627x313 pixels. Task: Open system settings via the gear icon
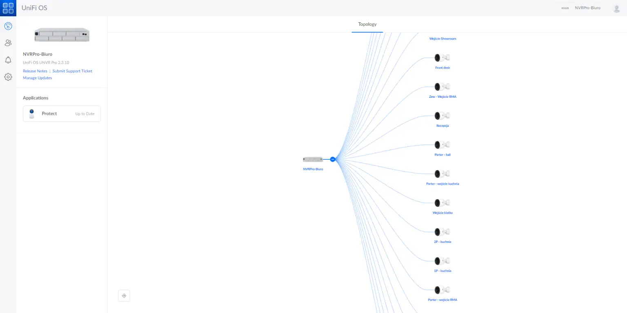coord(8,77)
